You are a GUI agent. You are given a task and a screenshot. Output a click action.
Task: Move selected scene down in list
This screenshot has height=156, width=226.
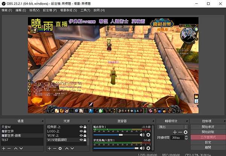(21, 148)
